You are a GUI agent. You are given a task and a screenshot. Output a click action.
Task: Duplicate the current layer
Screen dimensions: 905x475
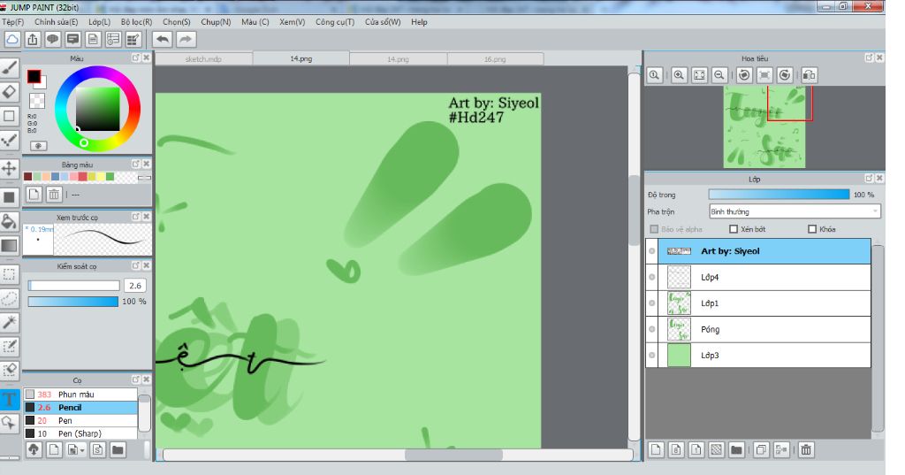pyautogui.click(x=761, y=449)
